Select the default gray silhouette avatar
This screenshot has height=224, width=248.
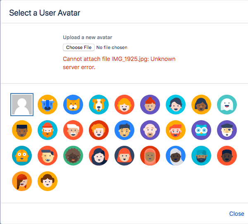point(22,105)
